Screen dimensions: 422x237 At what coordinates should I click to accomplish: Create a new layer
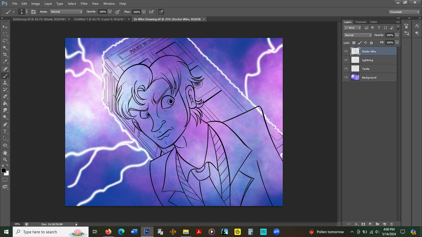[x=384, y=224]
